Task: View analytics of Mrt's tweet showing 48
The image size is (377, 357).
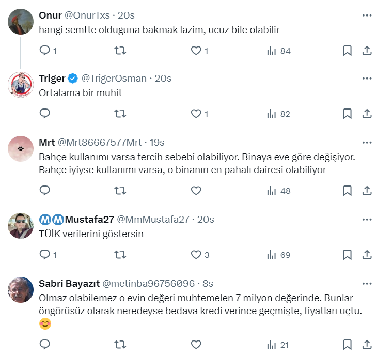Action: coord(278,191)
